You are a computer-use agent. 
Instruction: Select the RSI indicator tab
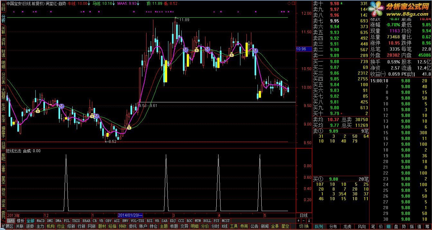click(x=149, y=221)
